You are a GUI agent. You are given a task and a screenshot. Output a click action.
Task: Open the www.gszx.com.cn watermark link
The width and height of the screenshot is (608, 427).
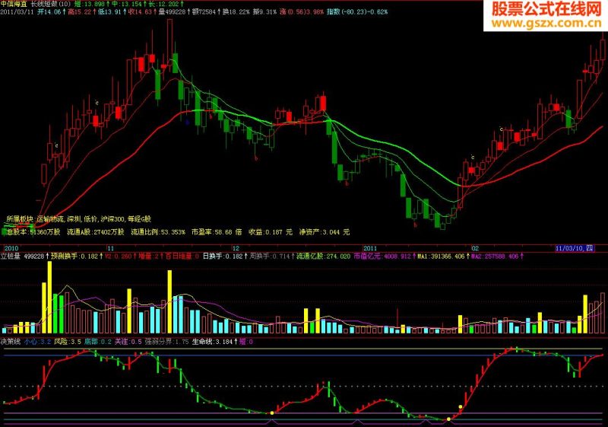click(546, 24)
